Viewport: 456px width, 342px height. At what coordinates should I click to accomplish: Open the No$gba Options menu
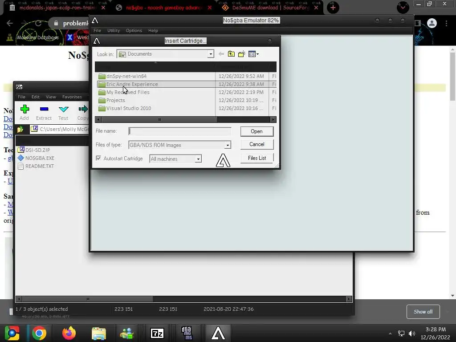pyautogui.click(x=134, y=31)
